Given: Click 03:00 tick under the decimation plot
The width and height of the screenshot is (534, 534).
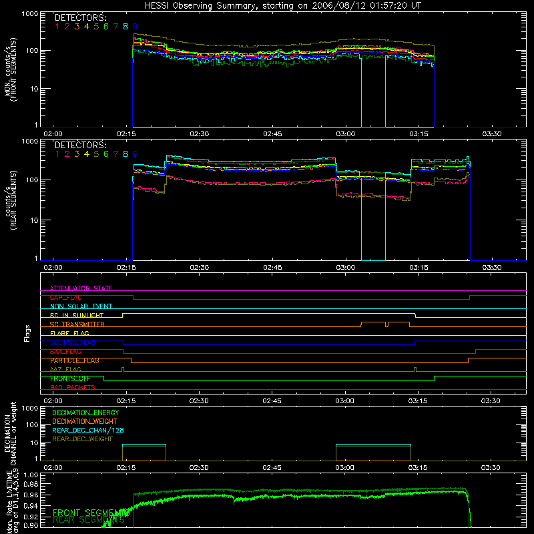Looking at the screenshot, I should pyautogui.click(x=344, y=468).
